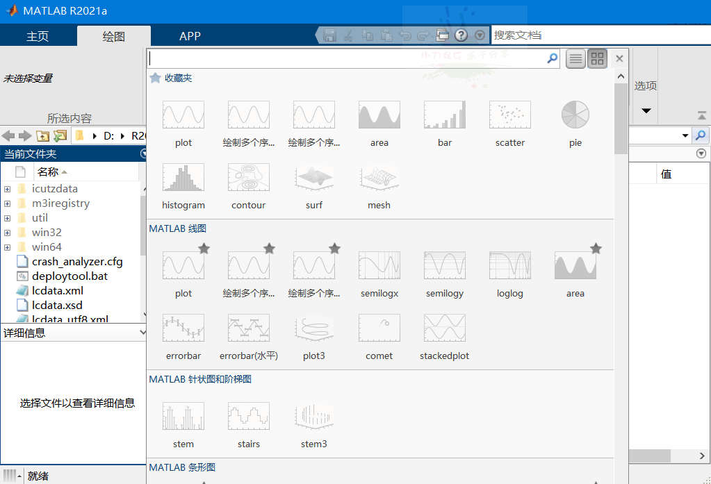Expand the icutzdata folder tree node
This screenshot has height=484, width=711.
7,189
